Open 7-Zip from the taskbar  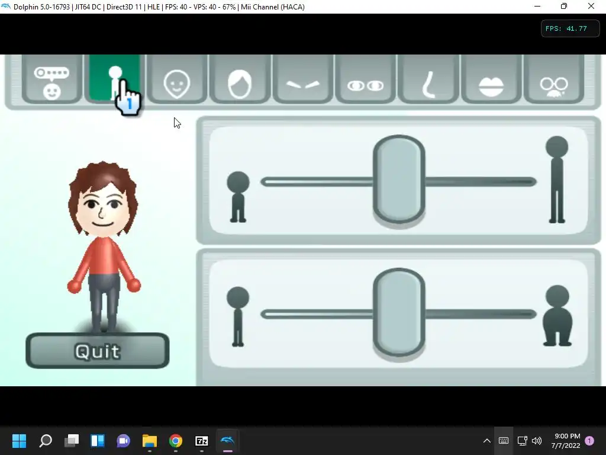click(x=202, y=441)
